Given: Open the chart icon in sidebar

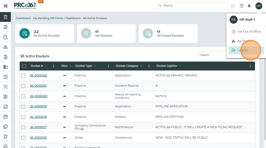Looking at the screenshot, I should tap(5, 107).
